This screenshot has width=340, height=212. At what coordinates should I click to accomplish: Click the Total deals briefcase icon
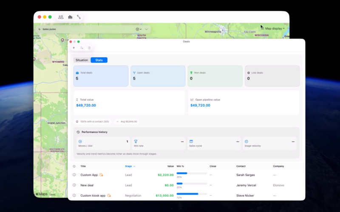(x=77, y=73)
